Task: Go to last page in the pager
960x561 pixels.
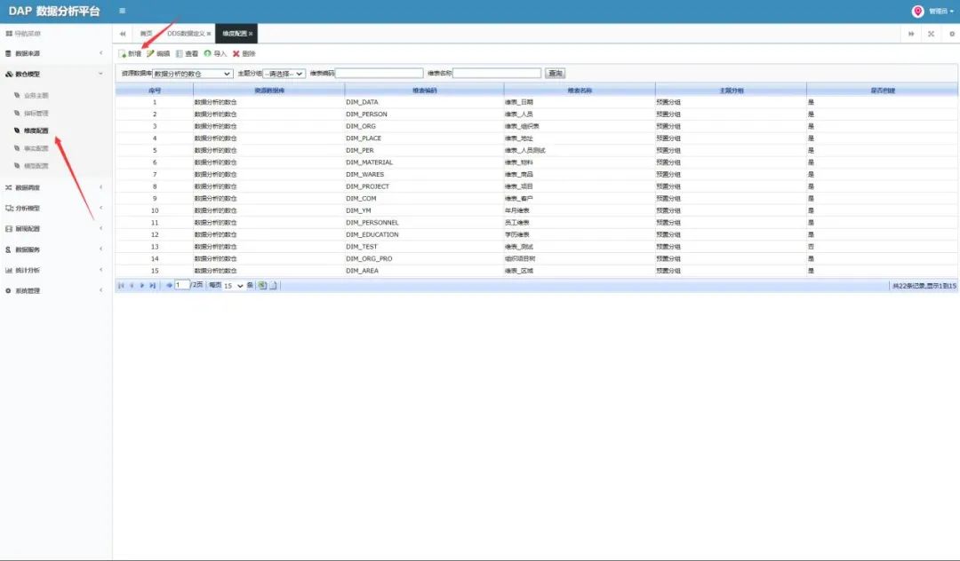Action: [153, 286]
